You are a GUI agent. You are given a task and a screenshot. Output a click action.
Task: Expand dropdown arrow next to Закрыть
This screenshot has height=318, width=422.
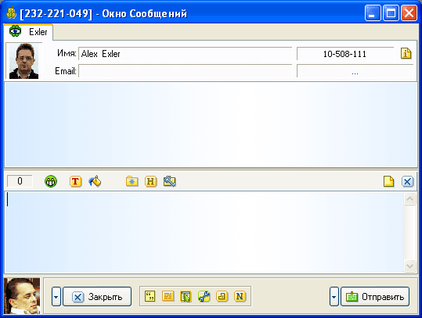pos(56,297)
